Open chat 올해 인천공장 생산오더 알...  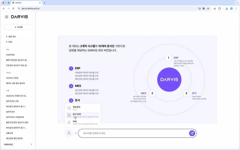pyautogui.click(x=17, y=60)
